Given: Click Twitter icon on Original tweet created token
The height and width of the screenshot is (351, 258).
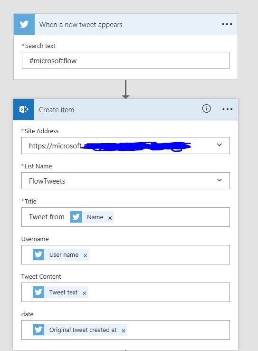Looking at the screenshot, I should click(x=38, y=330).
